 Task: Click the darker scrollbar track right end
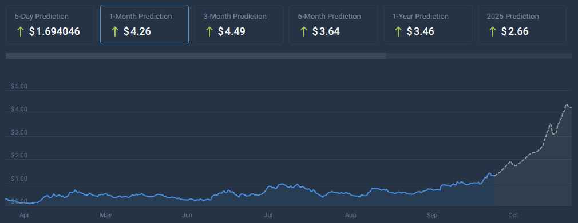tap(479, 56)
